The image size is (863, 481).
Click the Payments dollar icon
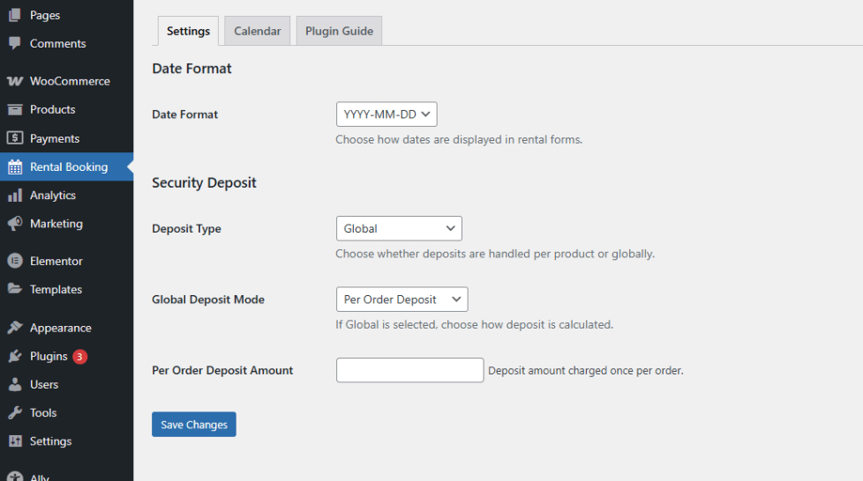click(x=15, y=138)
